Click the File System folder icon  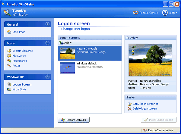pyautogui.click(x=9, y=56)
